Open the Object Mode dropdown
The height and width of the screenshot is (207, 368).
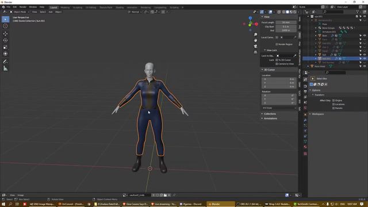[x=20, y=11]
